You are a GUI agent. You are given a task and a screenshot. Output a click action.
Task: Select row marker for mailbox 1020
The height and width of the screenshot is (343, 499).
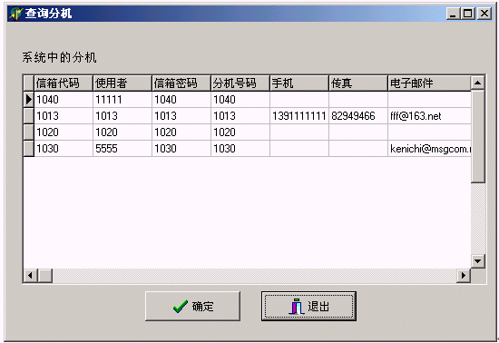point(29,132)
